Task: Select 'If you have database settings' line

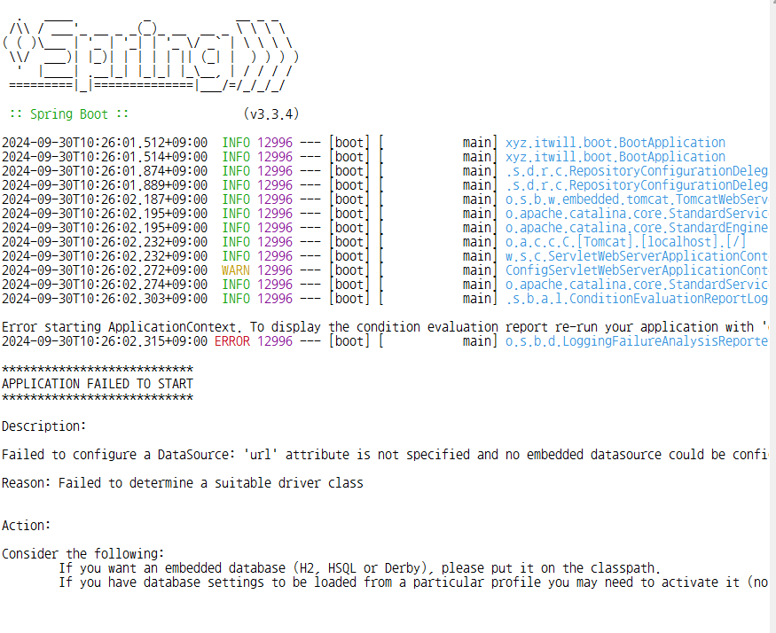Action: pyautogui.click(x=413, y=582)
